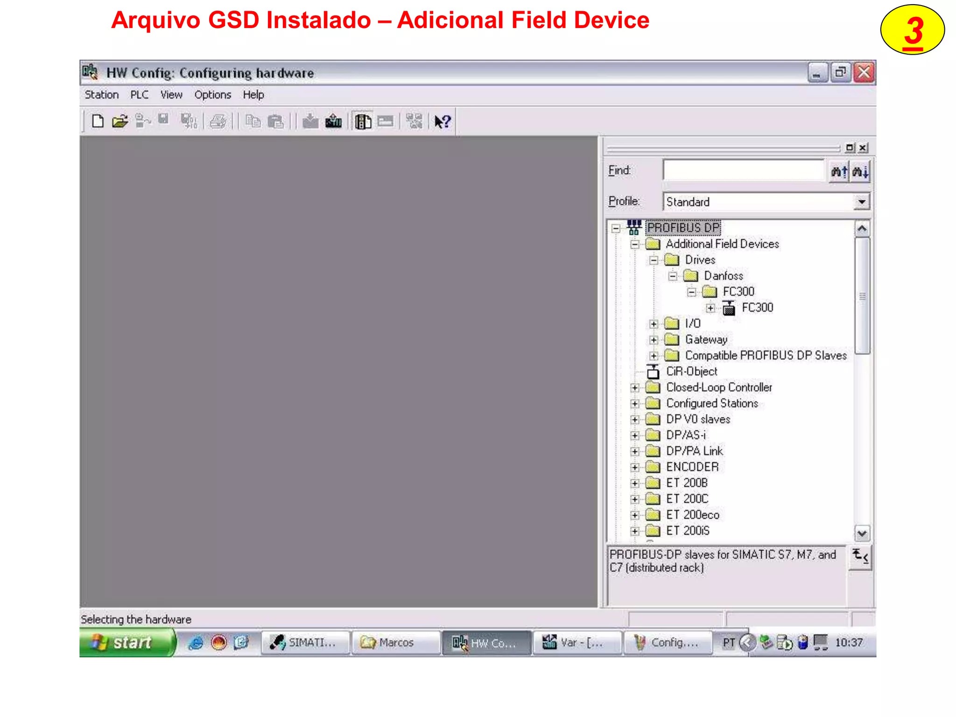Close the hardware catalog panel
Image resolution: width=956 pixels, height=717 pixels.
[x=863, y=148]
